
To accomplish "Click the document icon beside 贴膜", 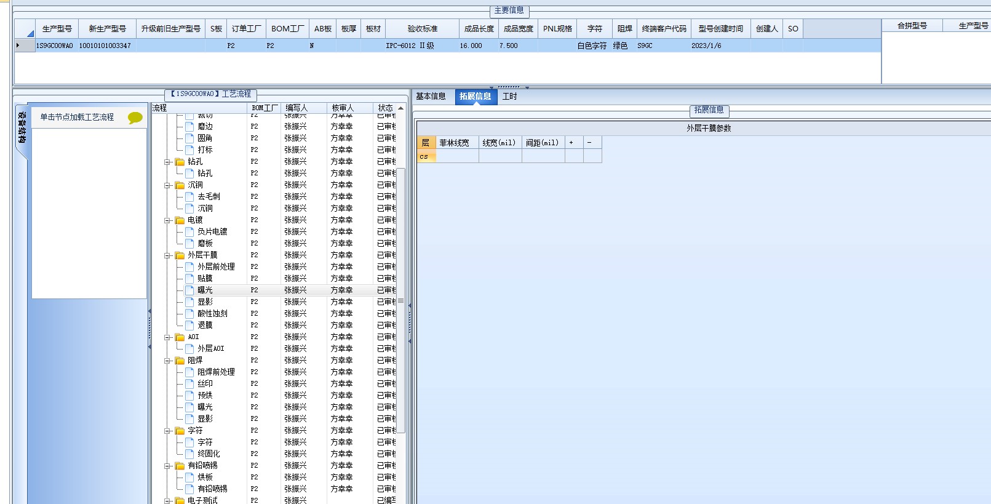I will [190, 278].
